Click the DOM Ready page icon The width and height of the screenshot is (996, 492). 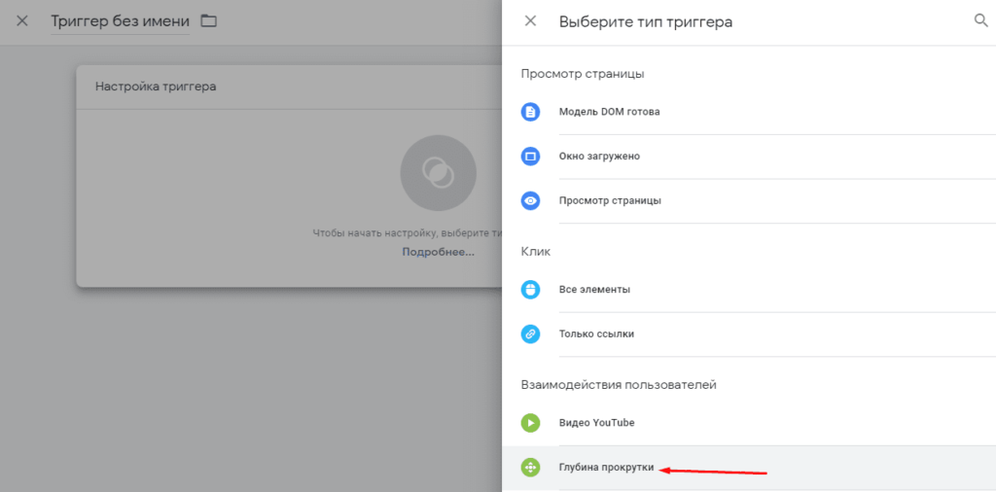point(530,112)
